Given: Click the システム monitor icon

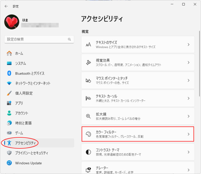Looking at the screenshot, I should coord(9,63).
